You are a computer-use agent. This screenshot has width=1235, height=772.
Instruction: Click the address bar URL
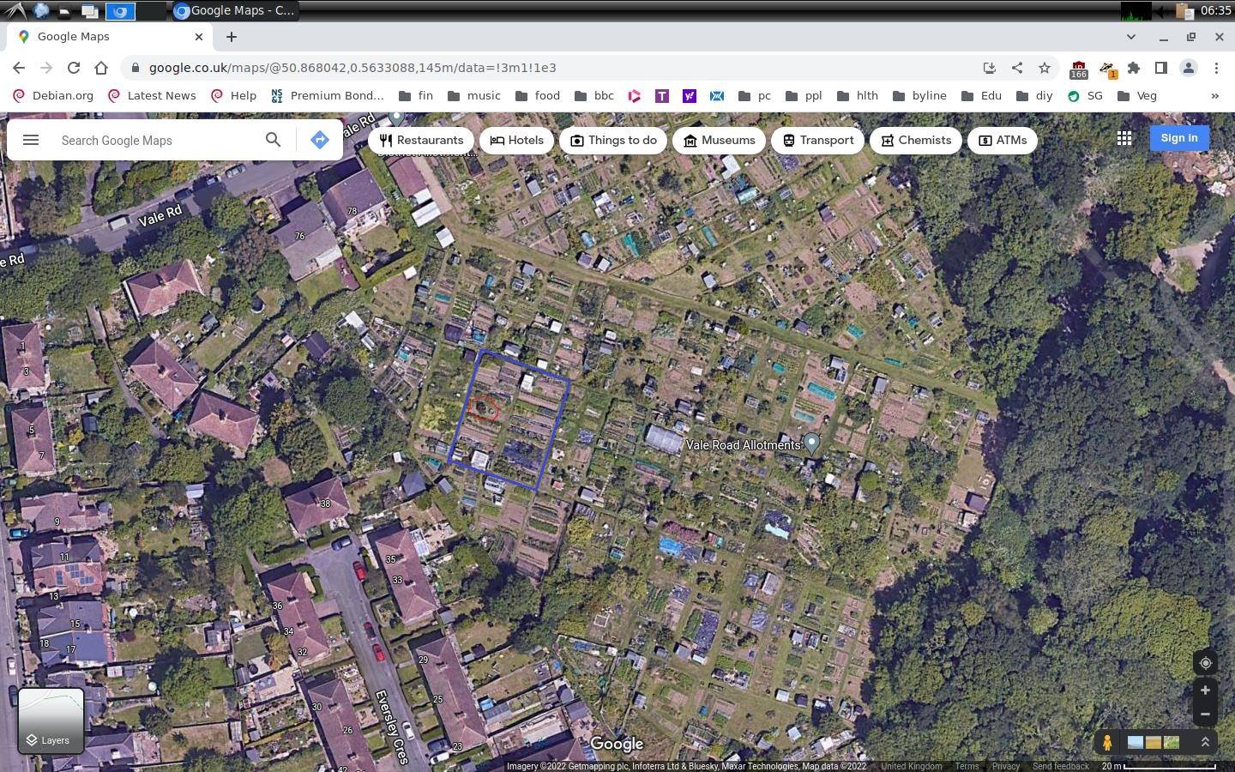(352, 68)
